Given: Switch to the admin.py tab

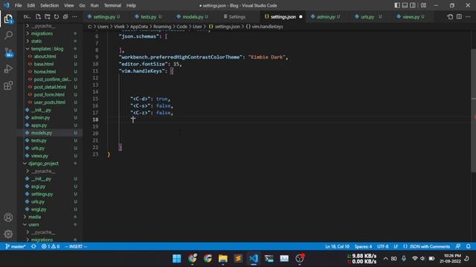Looking at the screenshot, I should point(326,16).
